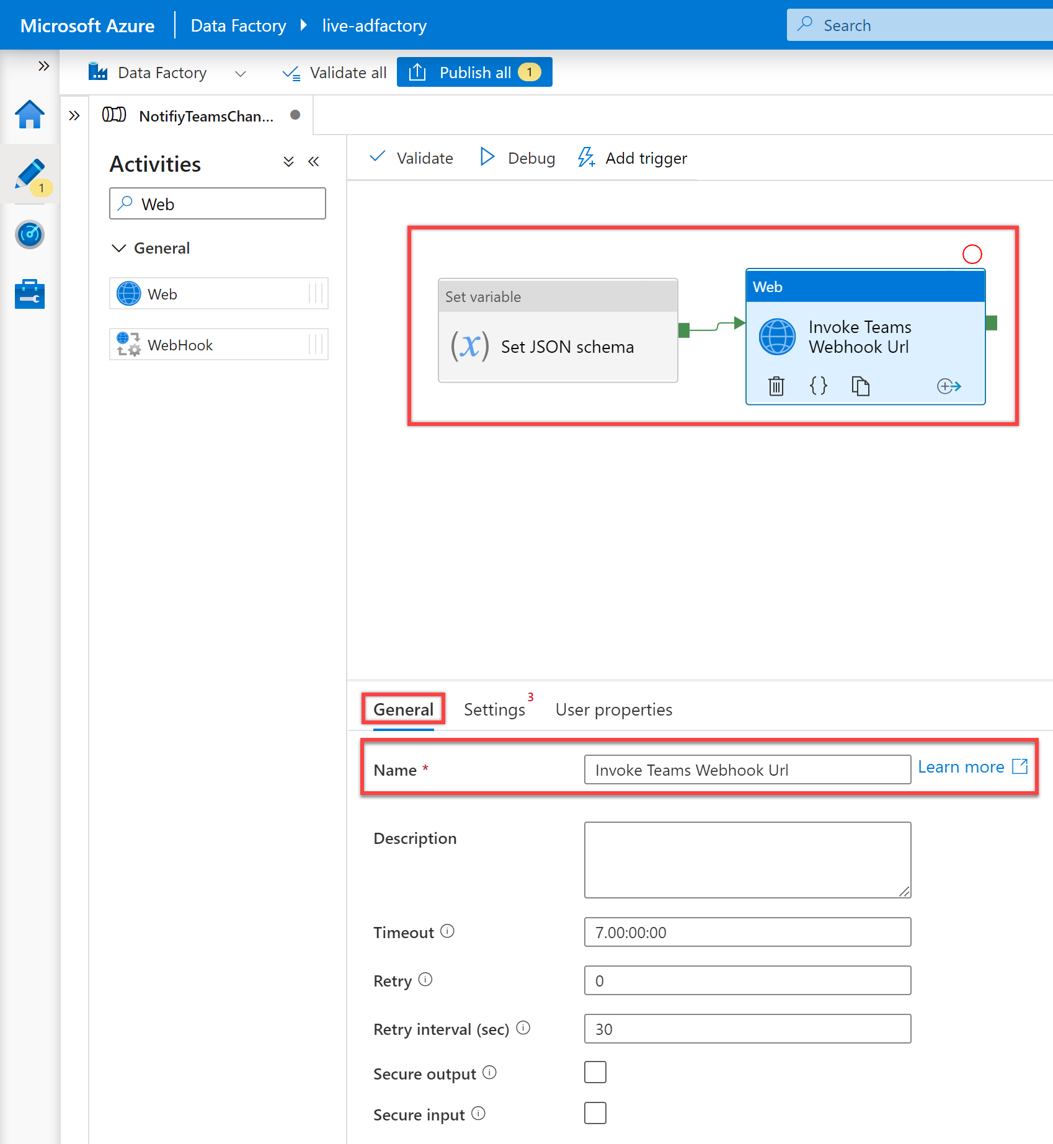Click Debug pipeline button
The height and width of the screenshot is (1144, 1053).
(x=517, y=158)
